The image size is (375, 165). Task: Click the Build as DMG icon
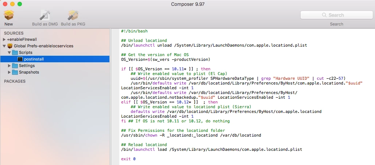point(45,15)
